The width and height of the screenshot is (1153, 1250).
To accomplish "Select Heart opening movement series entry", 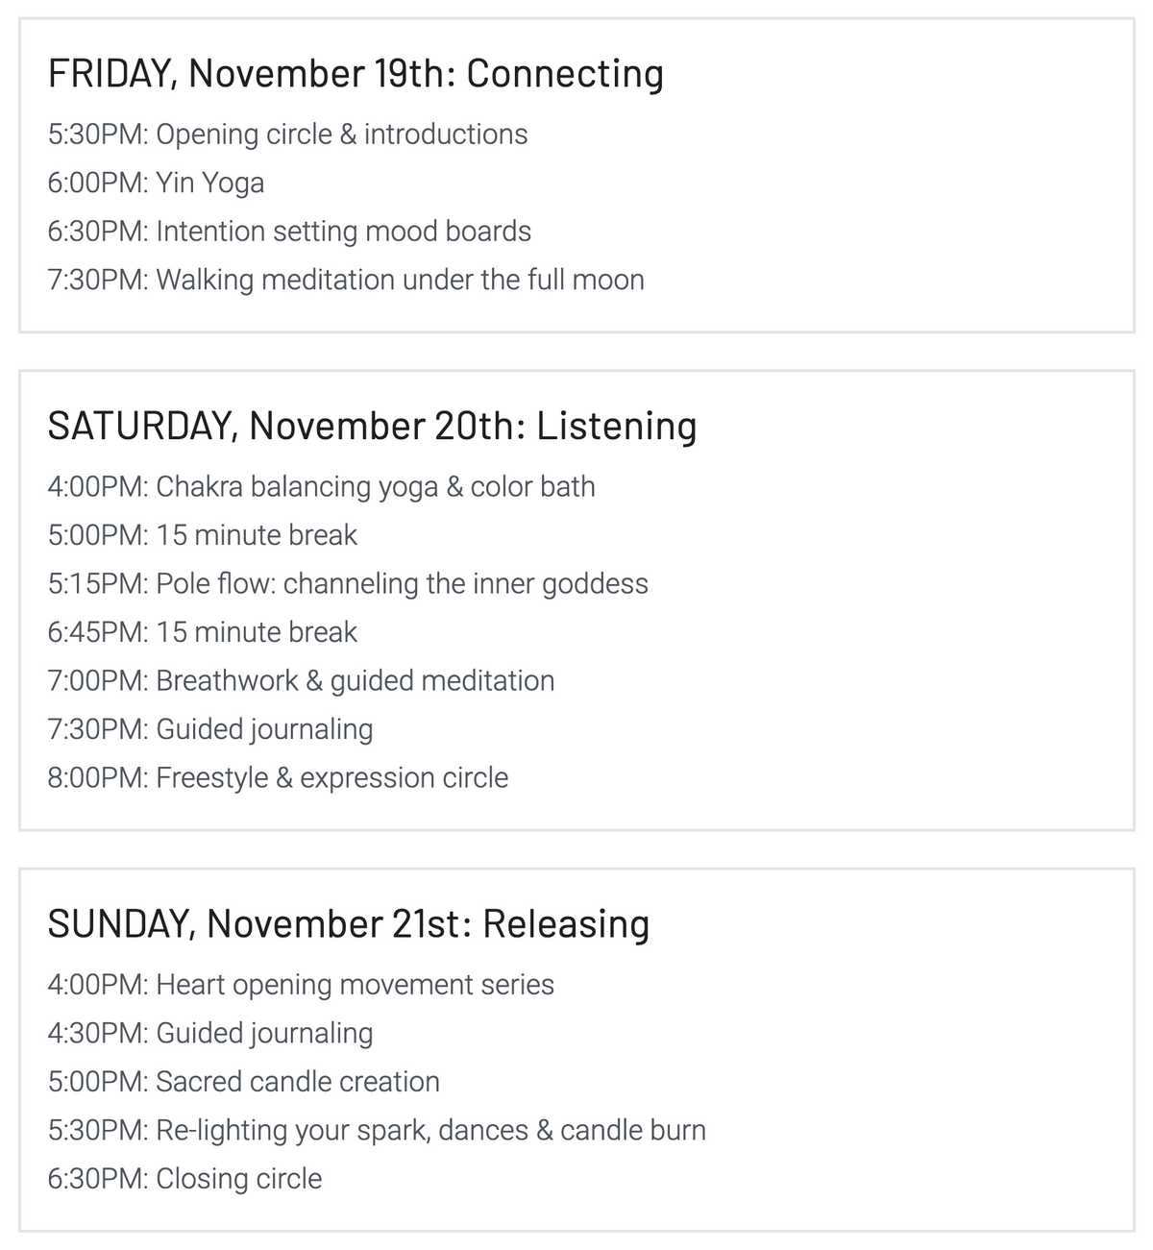I will 301,985.
